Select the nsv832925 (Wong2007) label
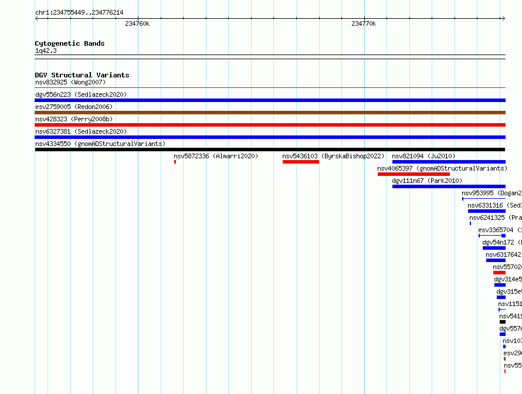This screenshot has width=522, height=394. coord(70,82)
